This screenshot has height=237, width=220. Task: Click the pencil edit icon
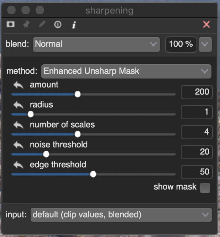42,25
